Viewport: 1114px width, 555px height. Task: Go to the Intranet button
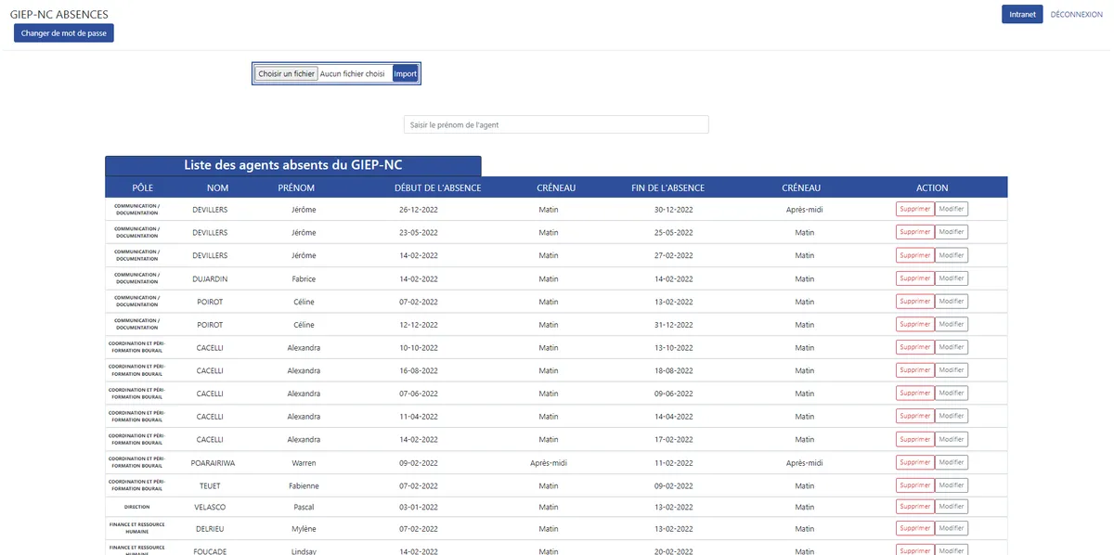click(1022, 15)
